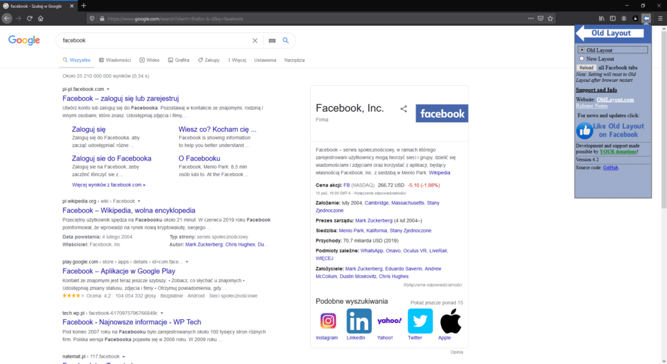Viewport: 667px width, 364px height.
Task: Reload the current page
Action: pos(29,18)
